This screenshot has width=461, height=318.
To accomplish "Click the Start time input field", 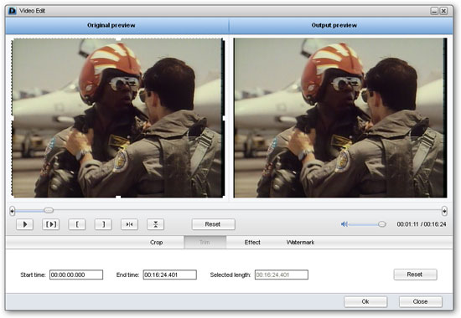I will tap(76, 274).
